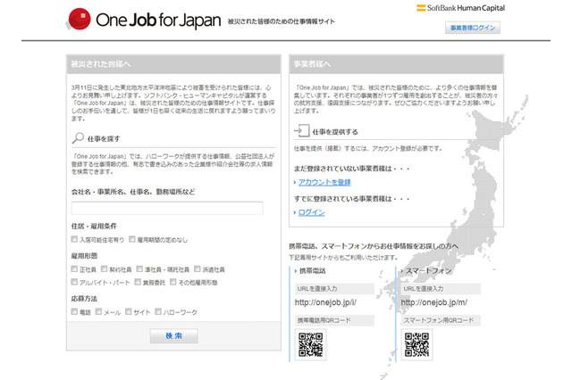Image resolution: width=572 pixels, height=380 pixels.
Task: Click the magnifier icon beside 仕事を探す
Action: tap(78, 138)
